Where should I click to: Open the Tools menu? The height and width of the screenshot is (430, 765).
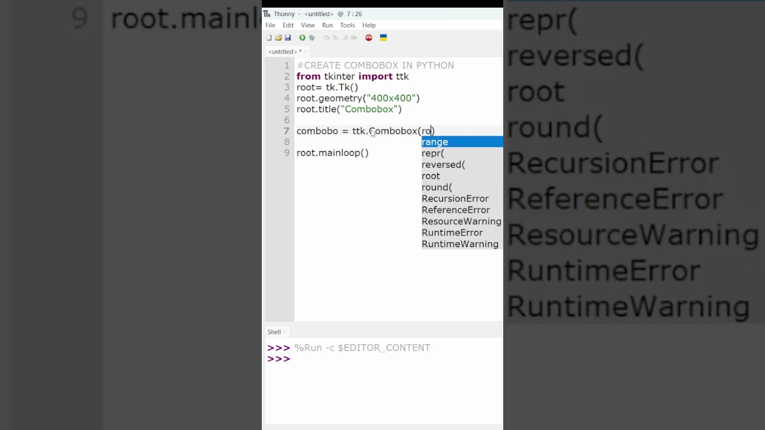(x=347, y=25)
